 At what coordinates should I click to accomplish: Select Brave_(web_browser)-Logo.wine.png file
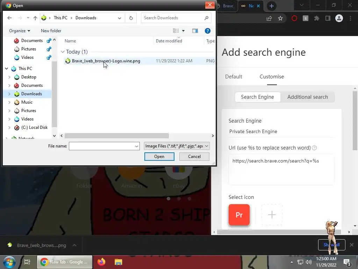(x=106, y=61)
